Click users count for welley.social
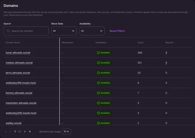Screen dimensions: 195x138 138,123
